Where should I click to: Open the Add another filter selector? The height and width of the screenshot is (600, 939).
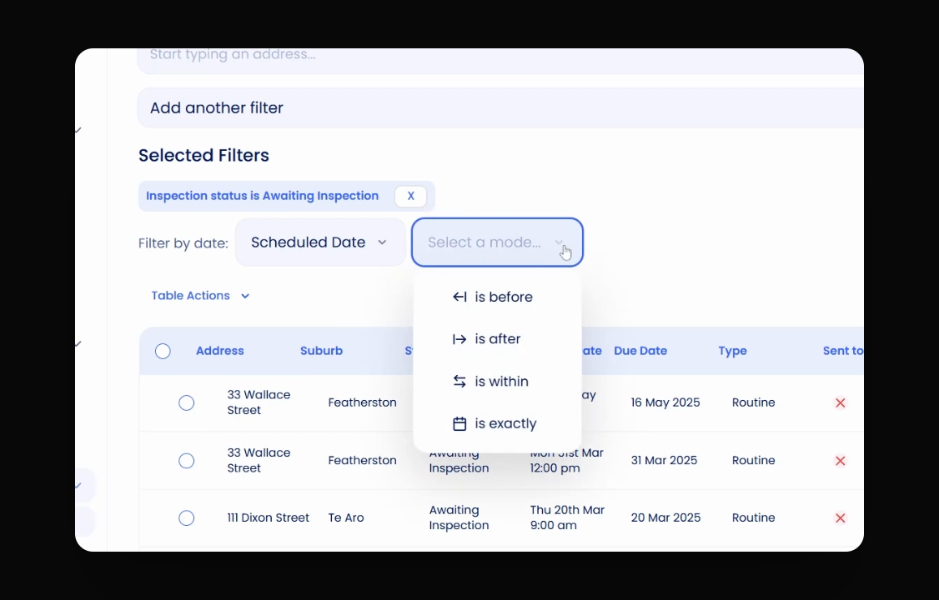click(500, 107)
